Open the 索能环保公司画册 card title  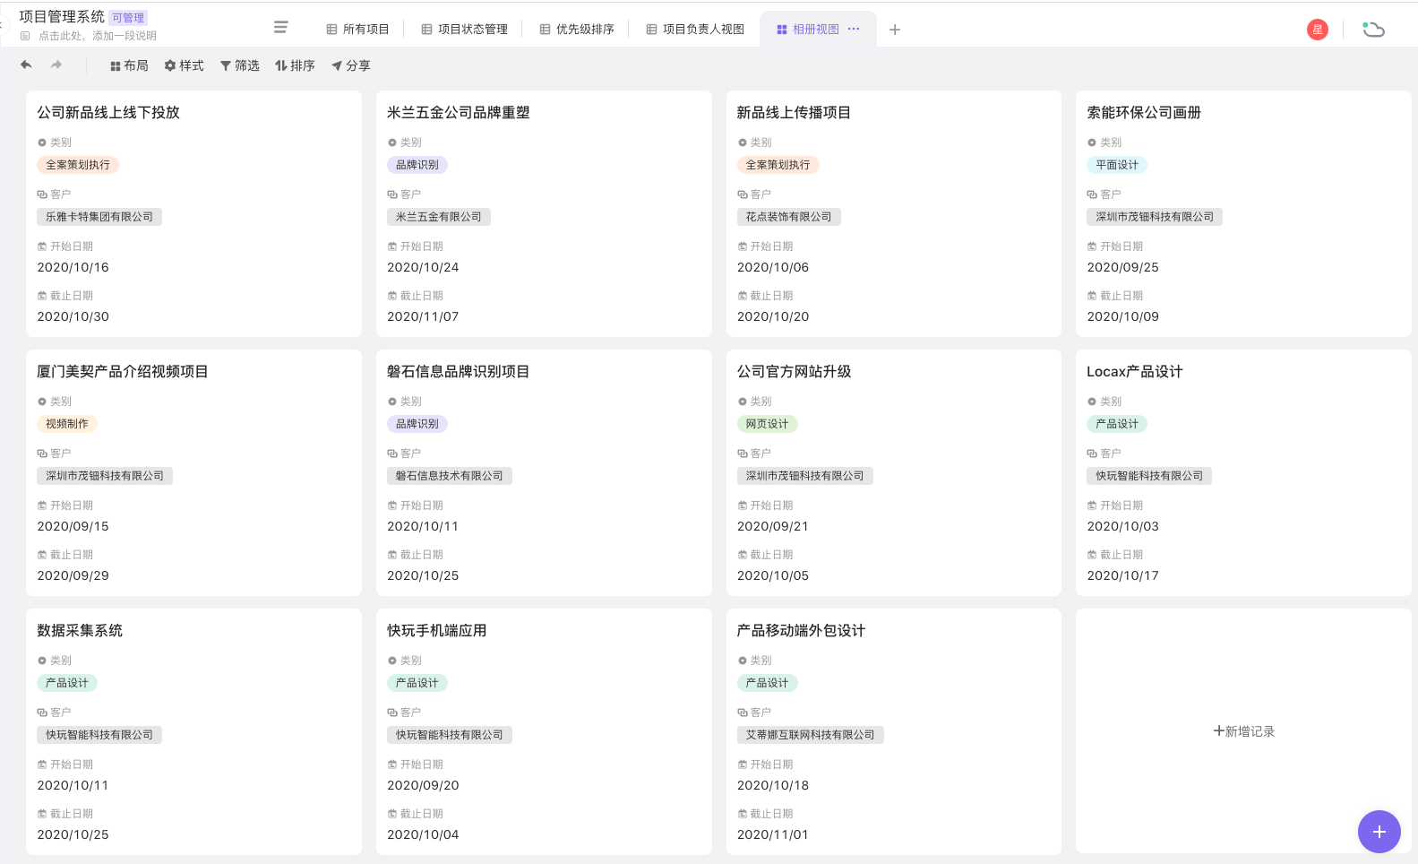(1144, 112)
